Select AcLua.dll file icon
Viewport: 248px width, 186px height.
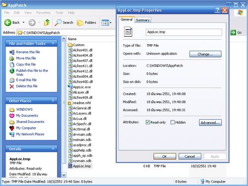click(x=70, y=119)
